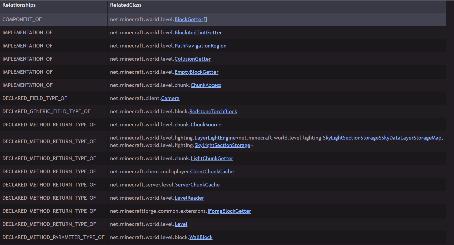Follow the Level class link
The height and width of the screenshot is (245, 454).
tap(181, 224)
